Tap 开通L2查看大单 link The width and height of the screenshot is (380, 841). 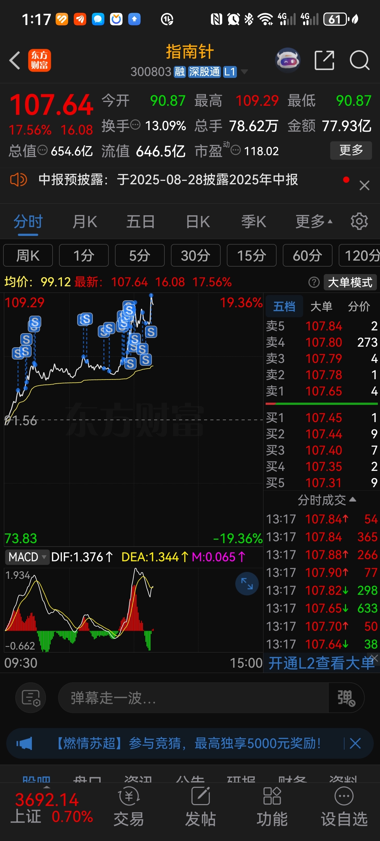tap(321, 663)
